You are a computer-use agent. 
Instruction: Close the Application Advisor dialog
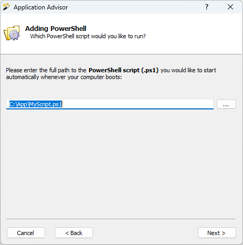coord(230,7)
